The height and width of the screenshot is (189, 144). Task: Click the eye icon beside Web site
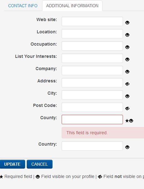point(127,23)
